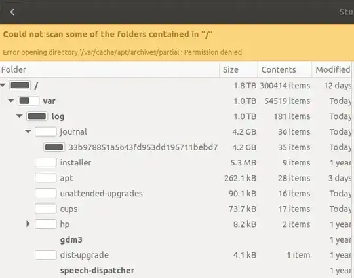The image size is (354, 278).
Task: Collapse the var folder tree
Action: (10, 101)
